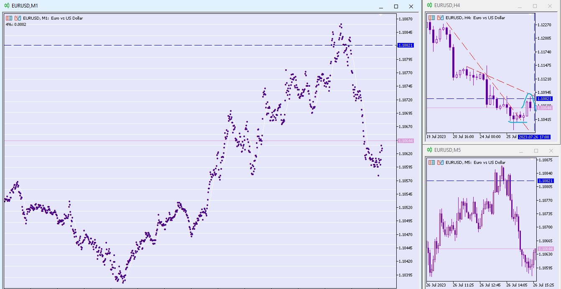This screenshot has width=561, height=289.
Task: Select the blue 1.10821 price tag on M1 chart
Action: point(405,45)
